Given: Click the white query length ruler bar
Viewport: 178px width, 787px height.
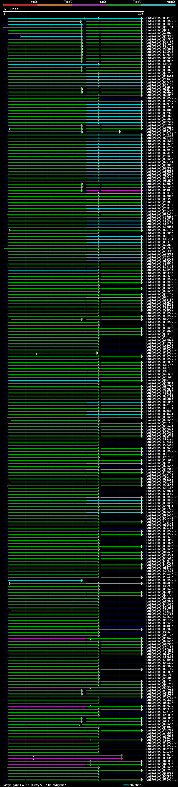Looking at the screenshot, I should tap(73, 12).
